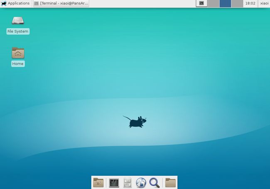
Task: Open the File Manager cabinet dock icon
Action: [x=128, y=182]
